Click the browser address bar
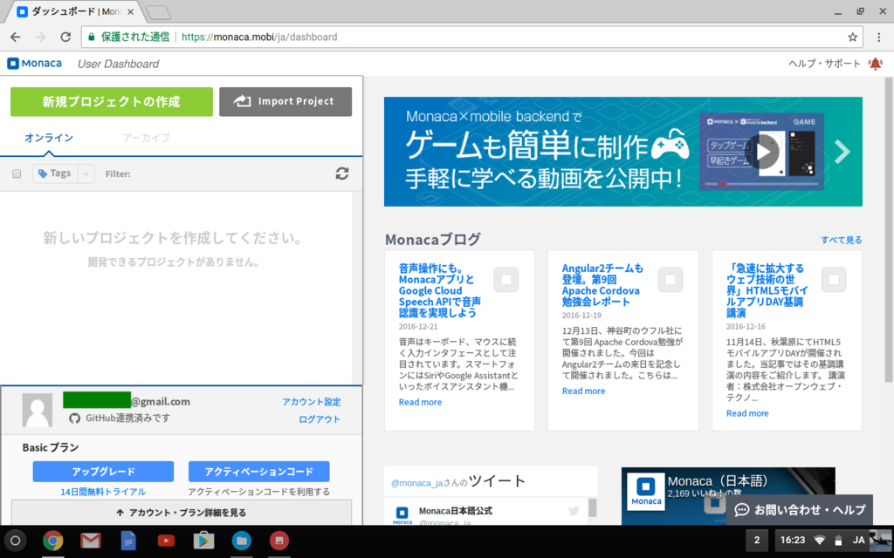Screen dimensions: 894x558 (x=471, y=37)
